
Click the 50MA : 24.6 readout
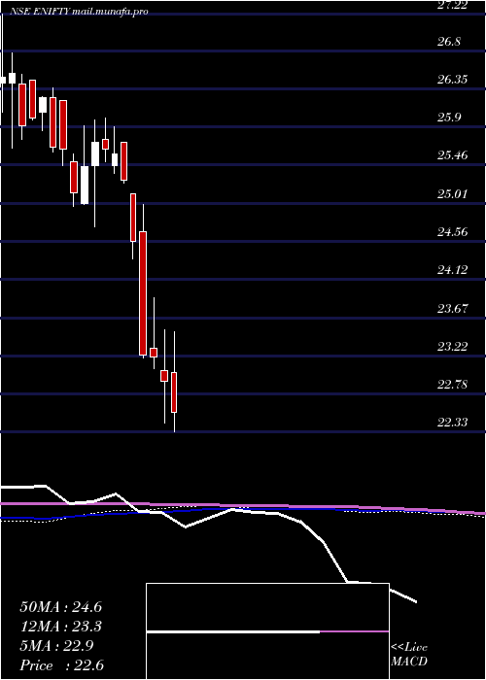tap(61, 607)
